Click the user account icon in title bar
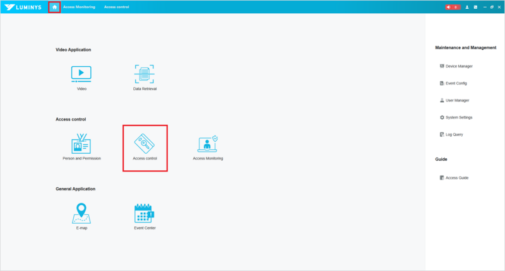Screen dimensions: 505x271 [467, 7]
